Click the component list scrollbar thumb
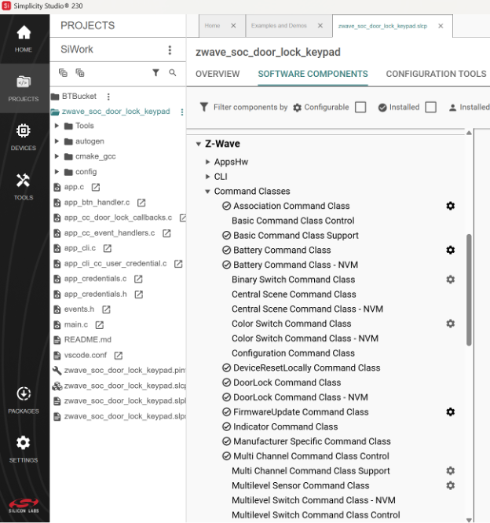 [469, 290]
